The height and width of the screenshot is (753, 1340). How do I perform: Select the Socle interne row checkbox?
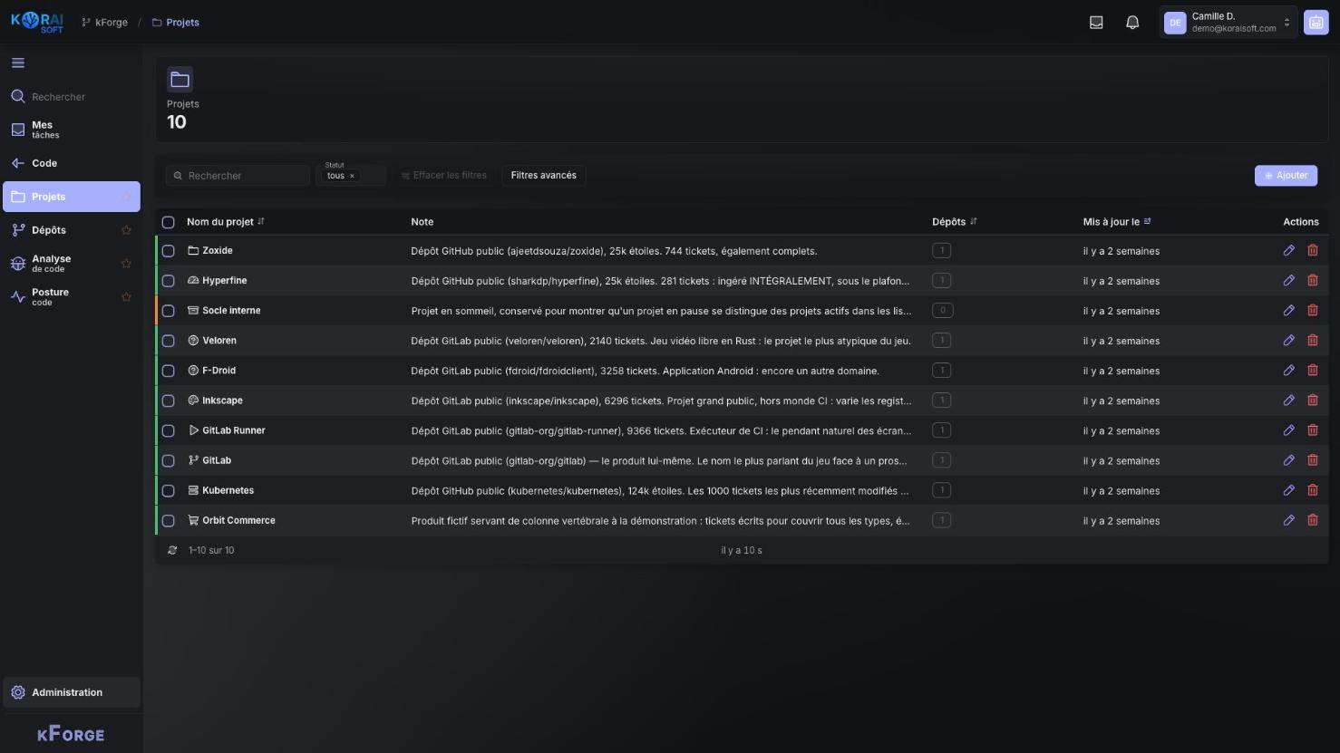168,311
